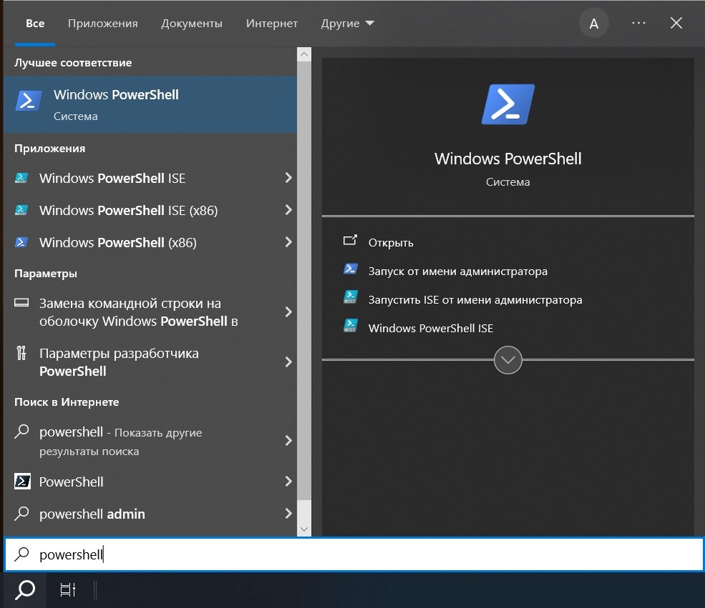The height and width of the screenshot is (608, 705).
Task: Open the Параметры разработчика PowerShell setting
Action: (x=150, y=362)
